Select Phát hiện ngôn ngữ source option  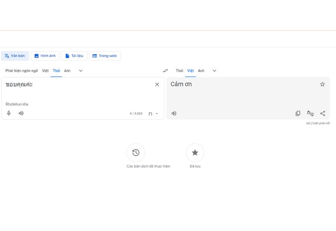tap(21, 71)
